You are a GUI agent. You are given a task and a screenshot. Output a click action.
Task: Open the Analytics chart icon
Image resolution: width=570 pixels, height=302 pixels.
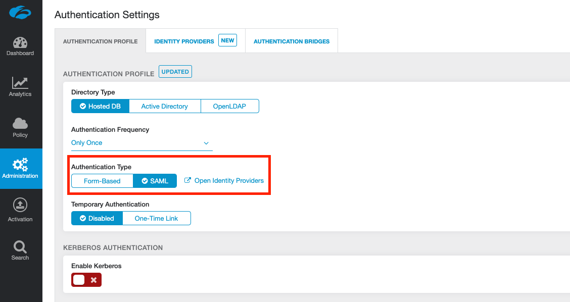pyautogui.click(x=20, y=83)
